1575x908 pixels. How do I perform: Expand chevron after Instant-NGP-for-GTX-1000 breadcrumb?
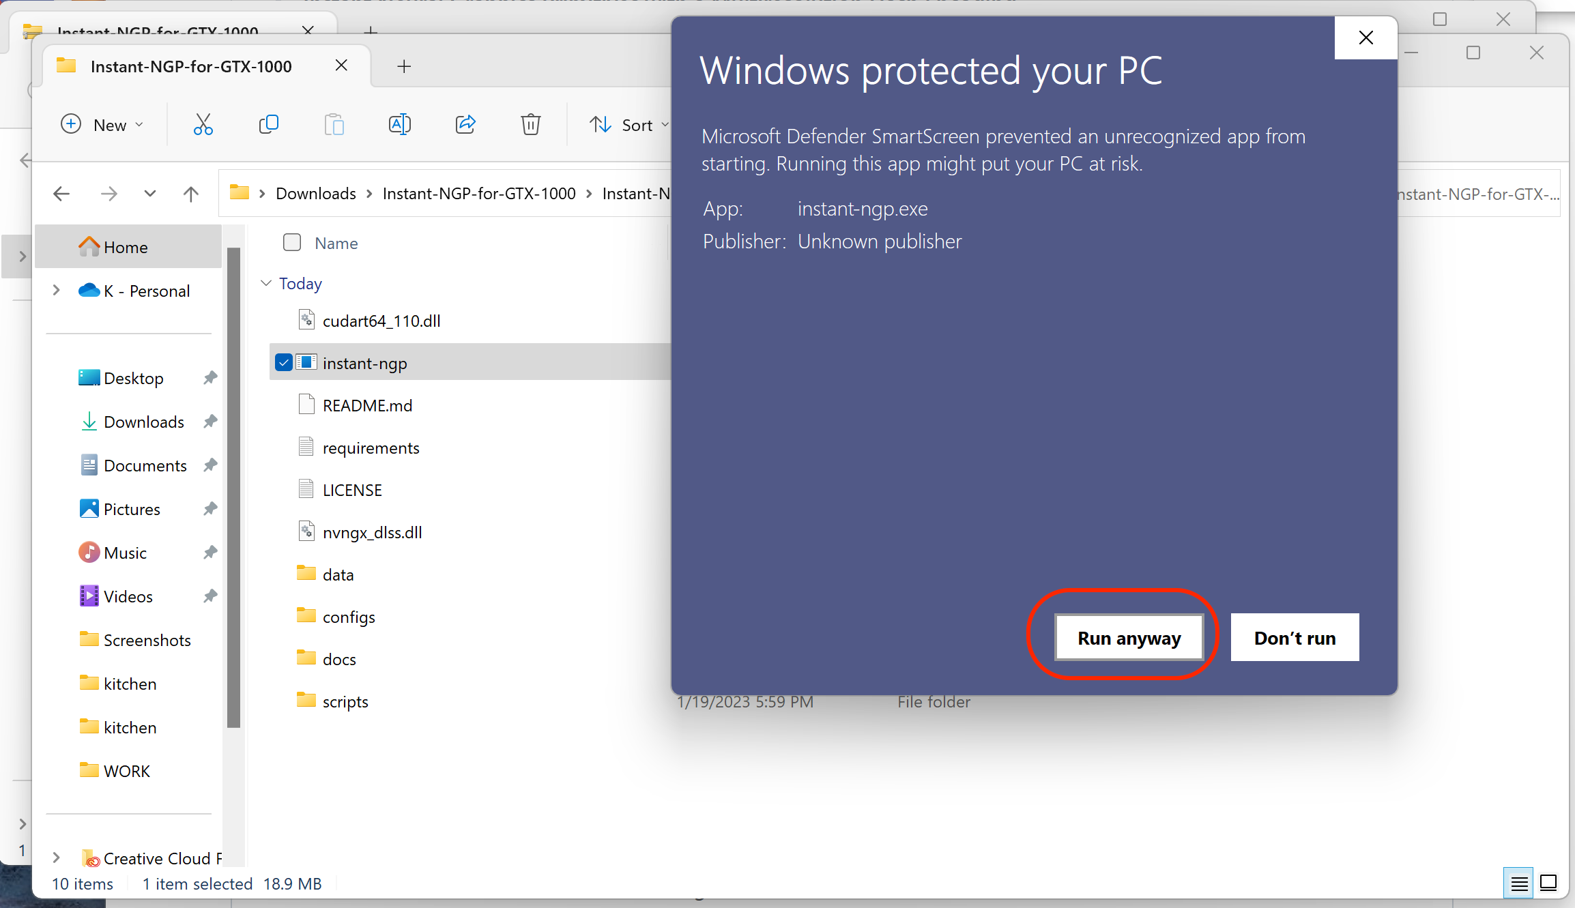tap(589, 194)
